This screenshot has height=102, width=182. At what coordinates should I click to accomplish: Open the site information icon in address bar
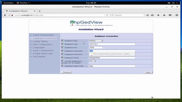click(x=9, y=15)
